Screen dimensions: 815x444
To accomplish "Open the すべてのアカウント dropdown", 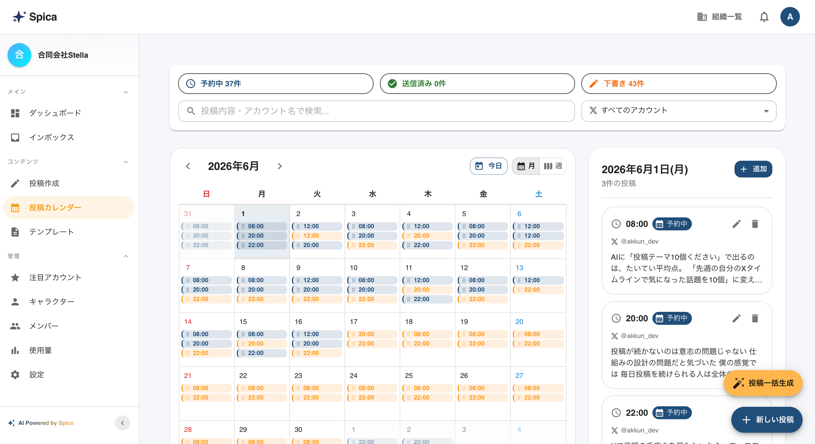I will (x=679, y=111).
